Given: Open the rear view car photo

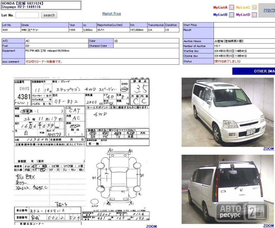Looking at the screenshot, I should pos(228,189).
